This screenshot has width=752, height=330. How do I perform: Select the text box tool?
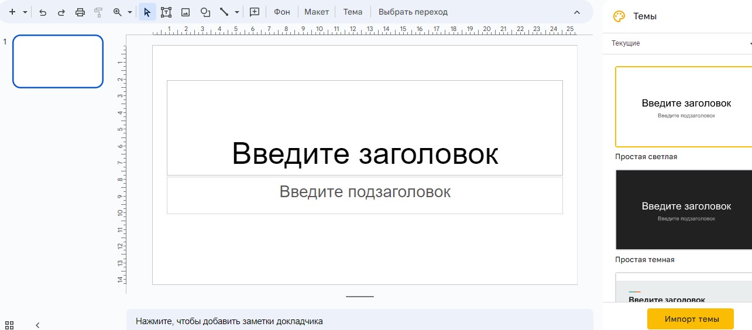pos(166,12)
